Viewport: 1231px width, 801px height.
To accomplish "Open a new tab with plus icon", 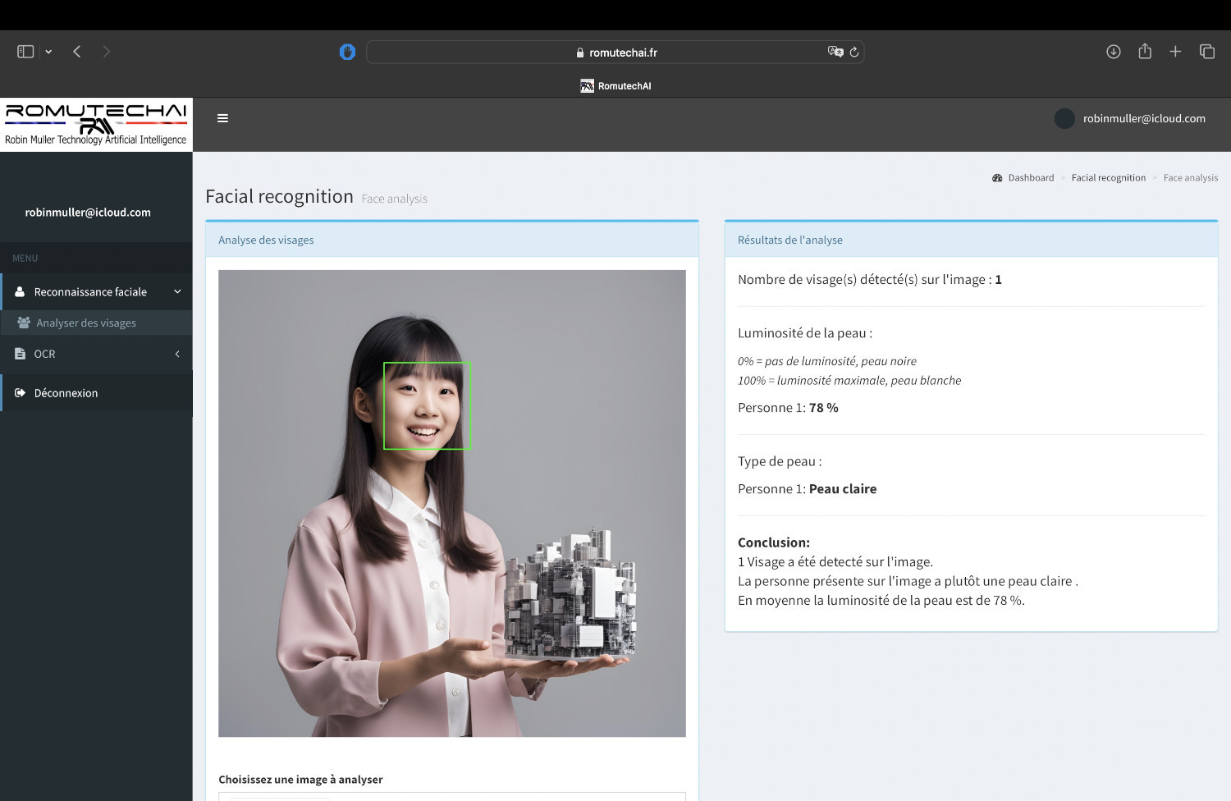I will point(1175,52).
